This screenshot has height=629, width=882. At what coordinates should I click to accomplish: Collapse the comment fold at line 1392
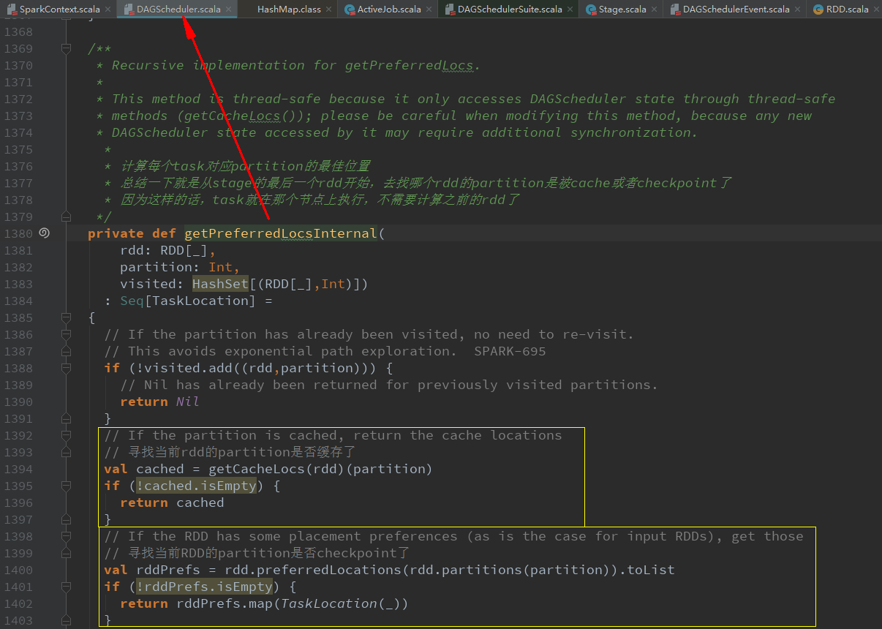pyautogui.click(x=67, y=435)
